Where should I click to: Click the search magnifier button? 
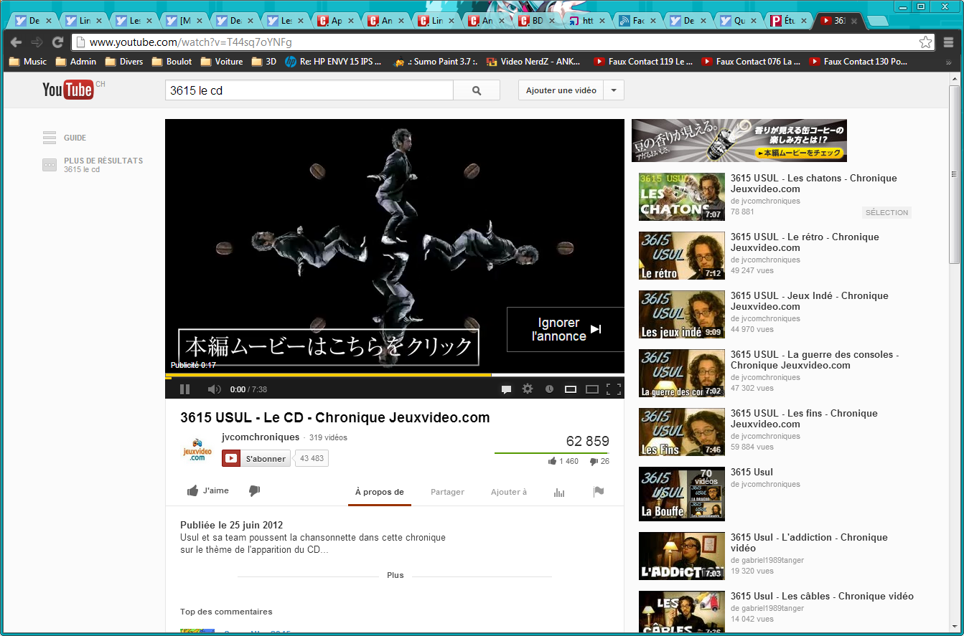coord(477,90)
